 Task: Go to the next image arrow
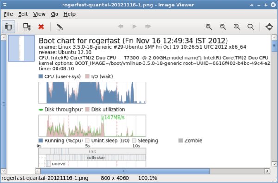pyautogui.click(x=148, y=26)
